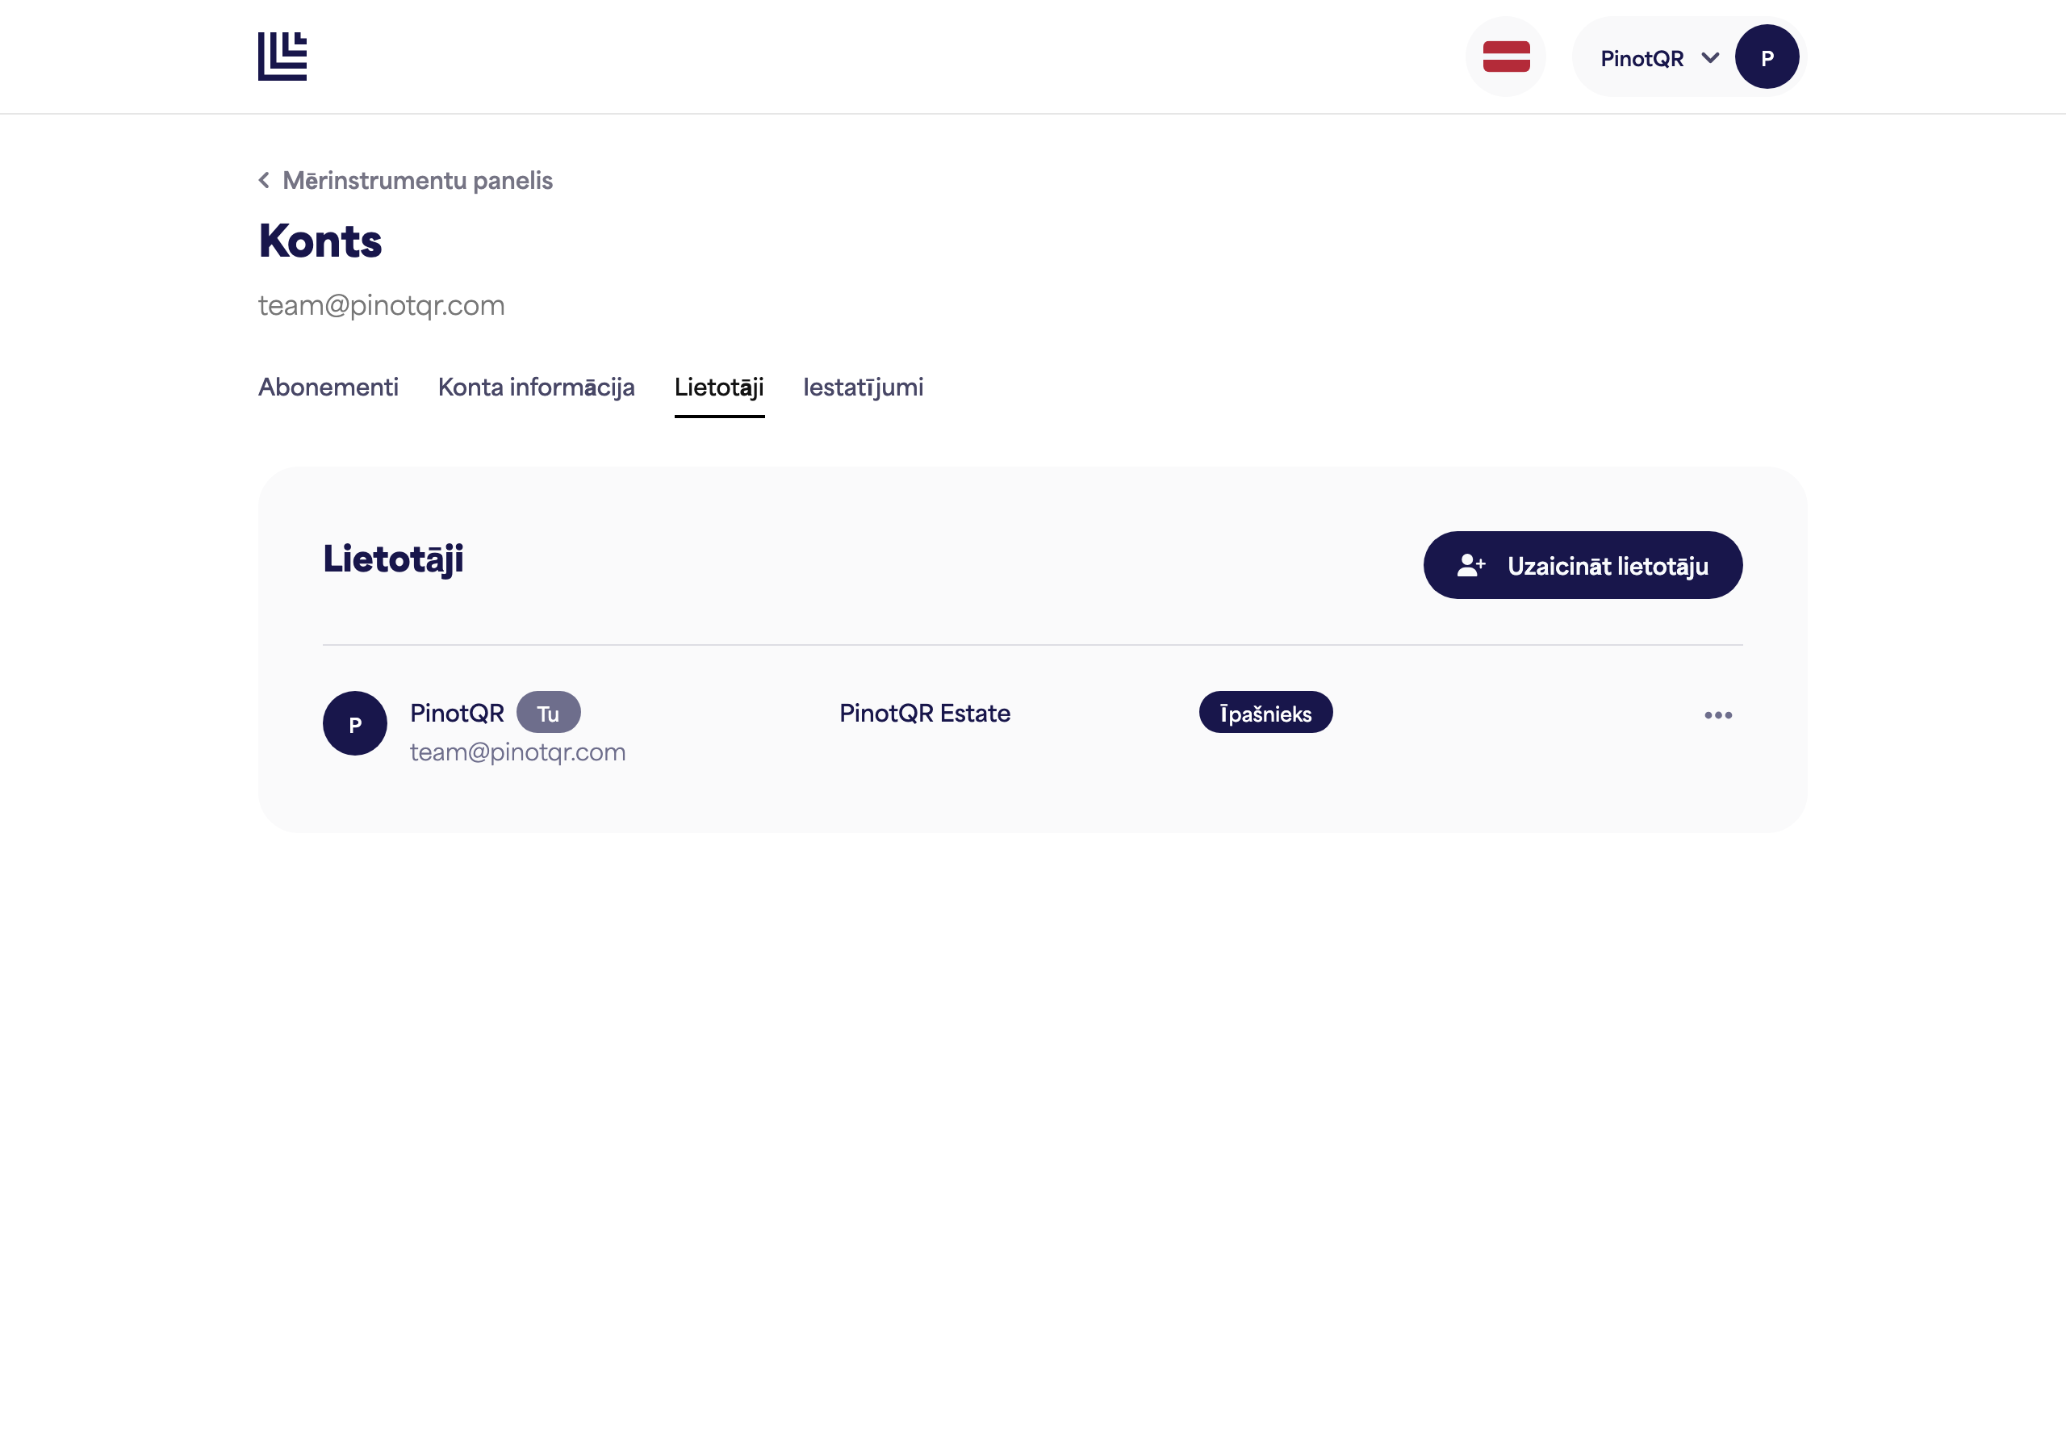
Task: Click the Uzaicināt lietotāju button
Action: coord(1583,565)
